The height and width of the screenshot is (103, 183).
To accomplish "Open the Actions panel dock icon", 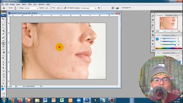I will coord(153,20).
